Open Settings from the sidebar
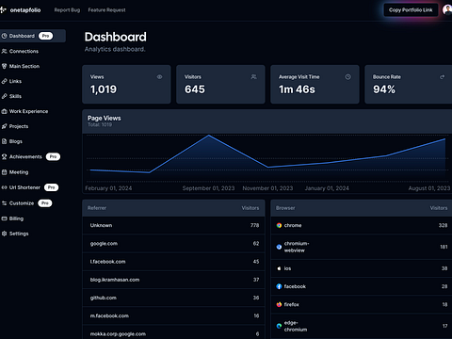The height and width of the screenshot is (339, 452). (x=19, y=234)
